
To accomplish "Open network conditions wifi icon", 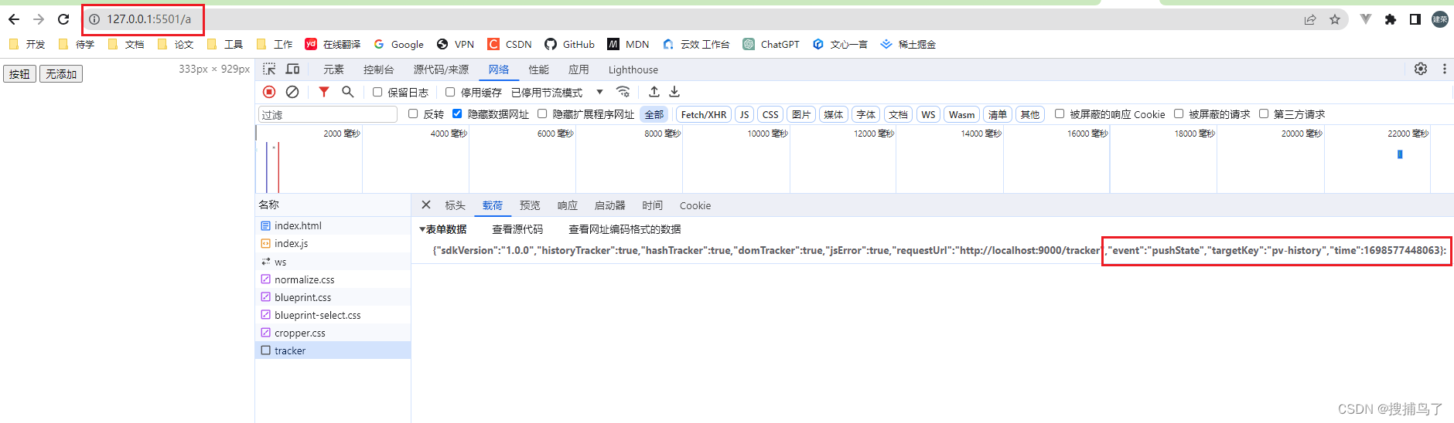I will (623, 92).
